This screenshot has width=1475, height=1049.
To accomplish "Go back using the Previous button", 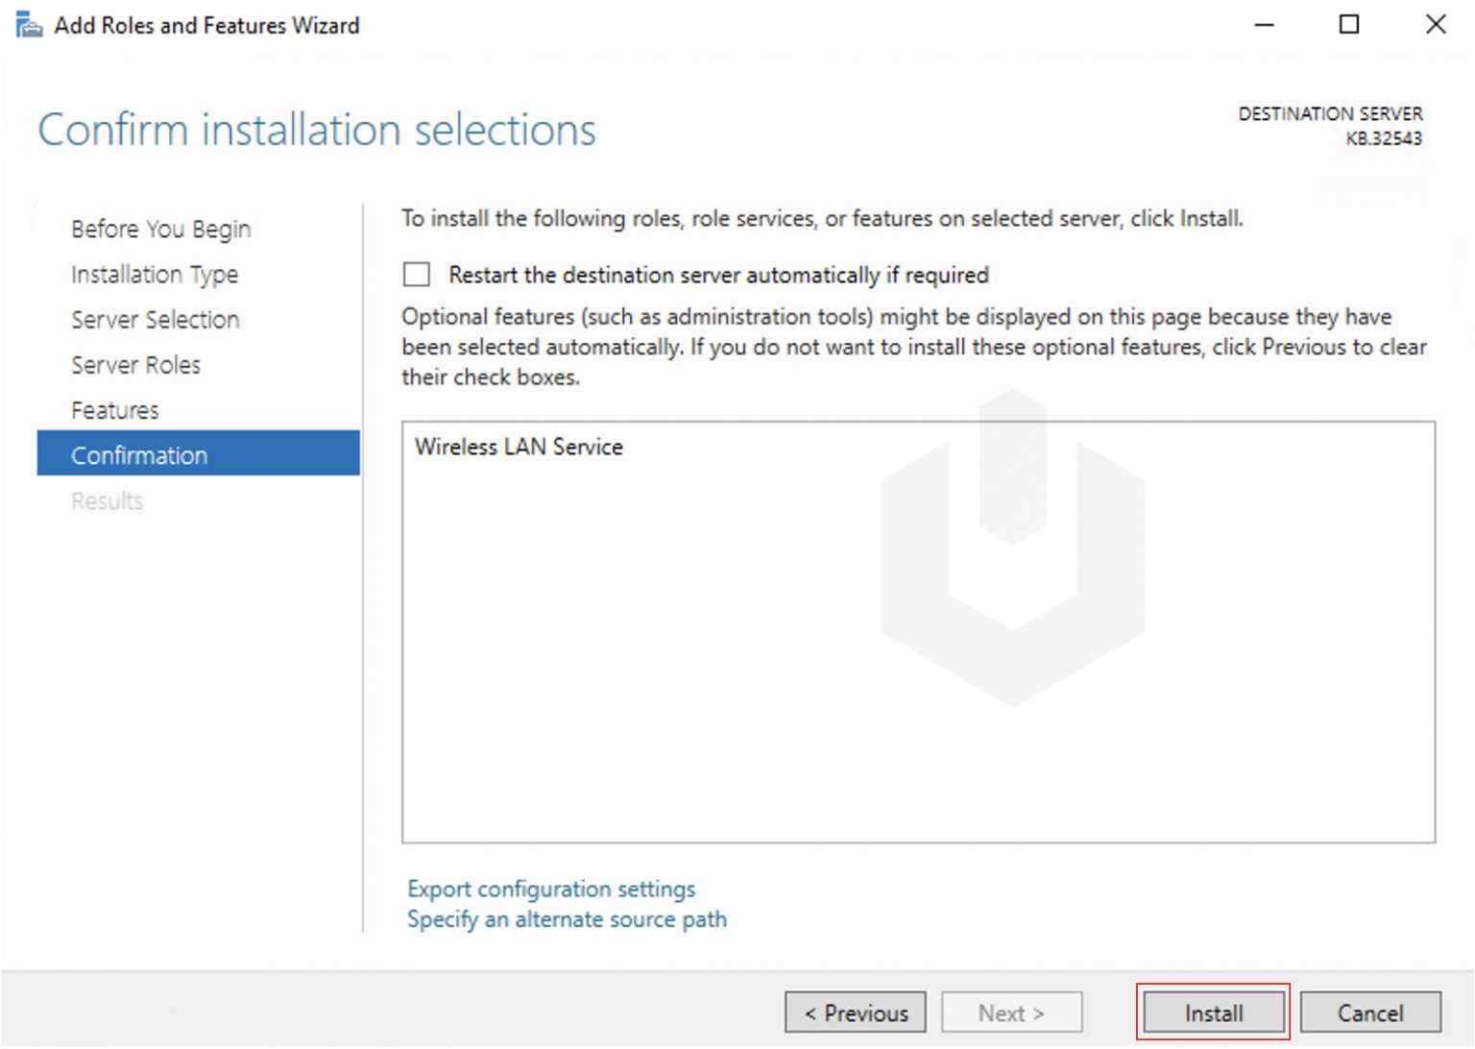I will [854, 1012].
